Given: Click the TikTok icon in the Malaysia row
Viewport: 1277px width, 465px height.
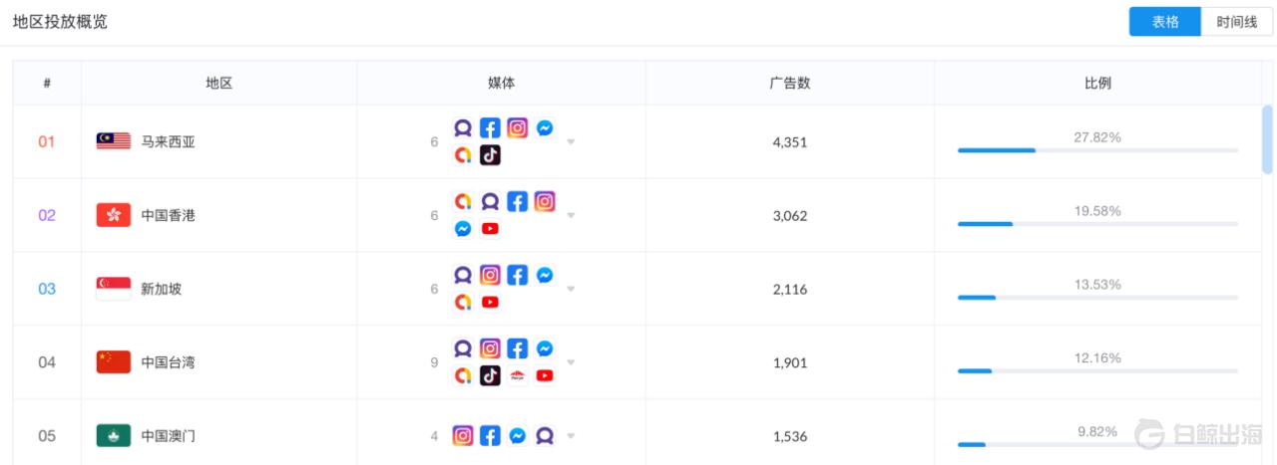Looking at the screenshot, I should (x=489, y=155).
